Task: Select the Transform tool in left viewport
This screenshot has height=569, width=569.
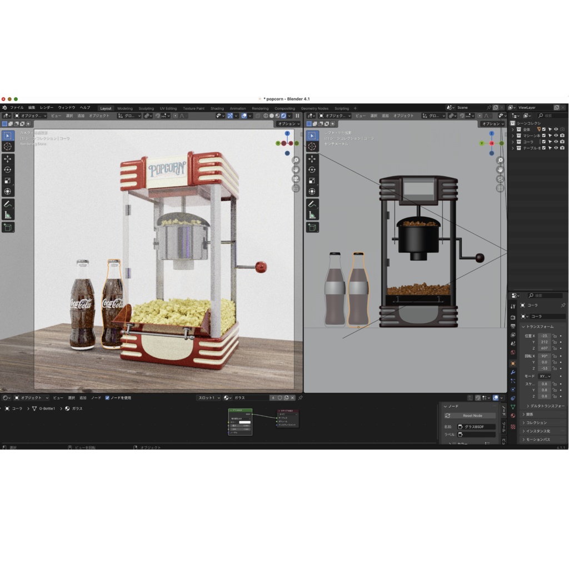Action: tap(8, 192)
